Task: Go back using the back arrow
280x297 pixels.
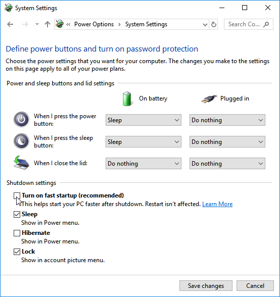Action: (10, 24)
